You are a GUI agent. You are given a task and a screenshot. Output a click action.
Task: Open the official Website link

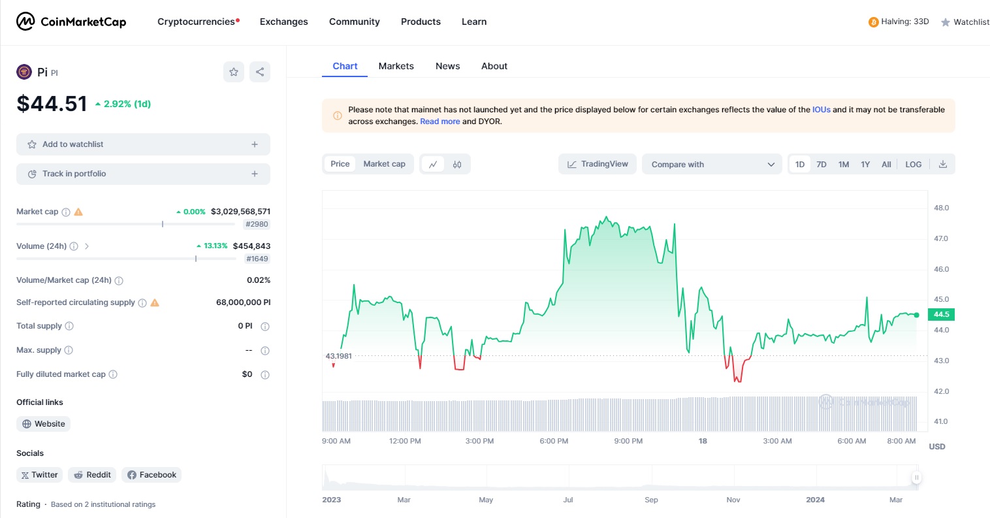[44, 424]
